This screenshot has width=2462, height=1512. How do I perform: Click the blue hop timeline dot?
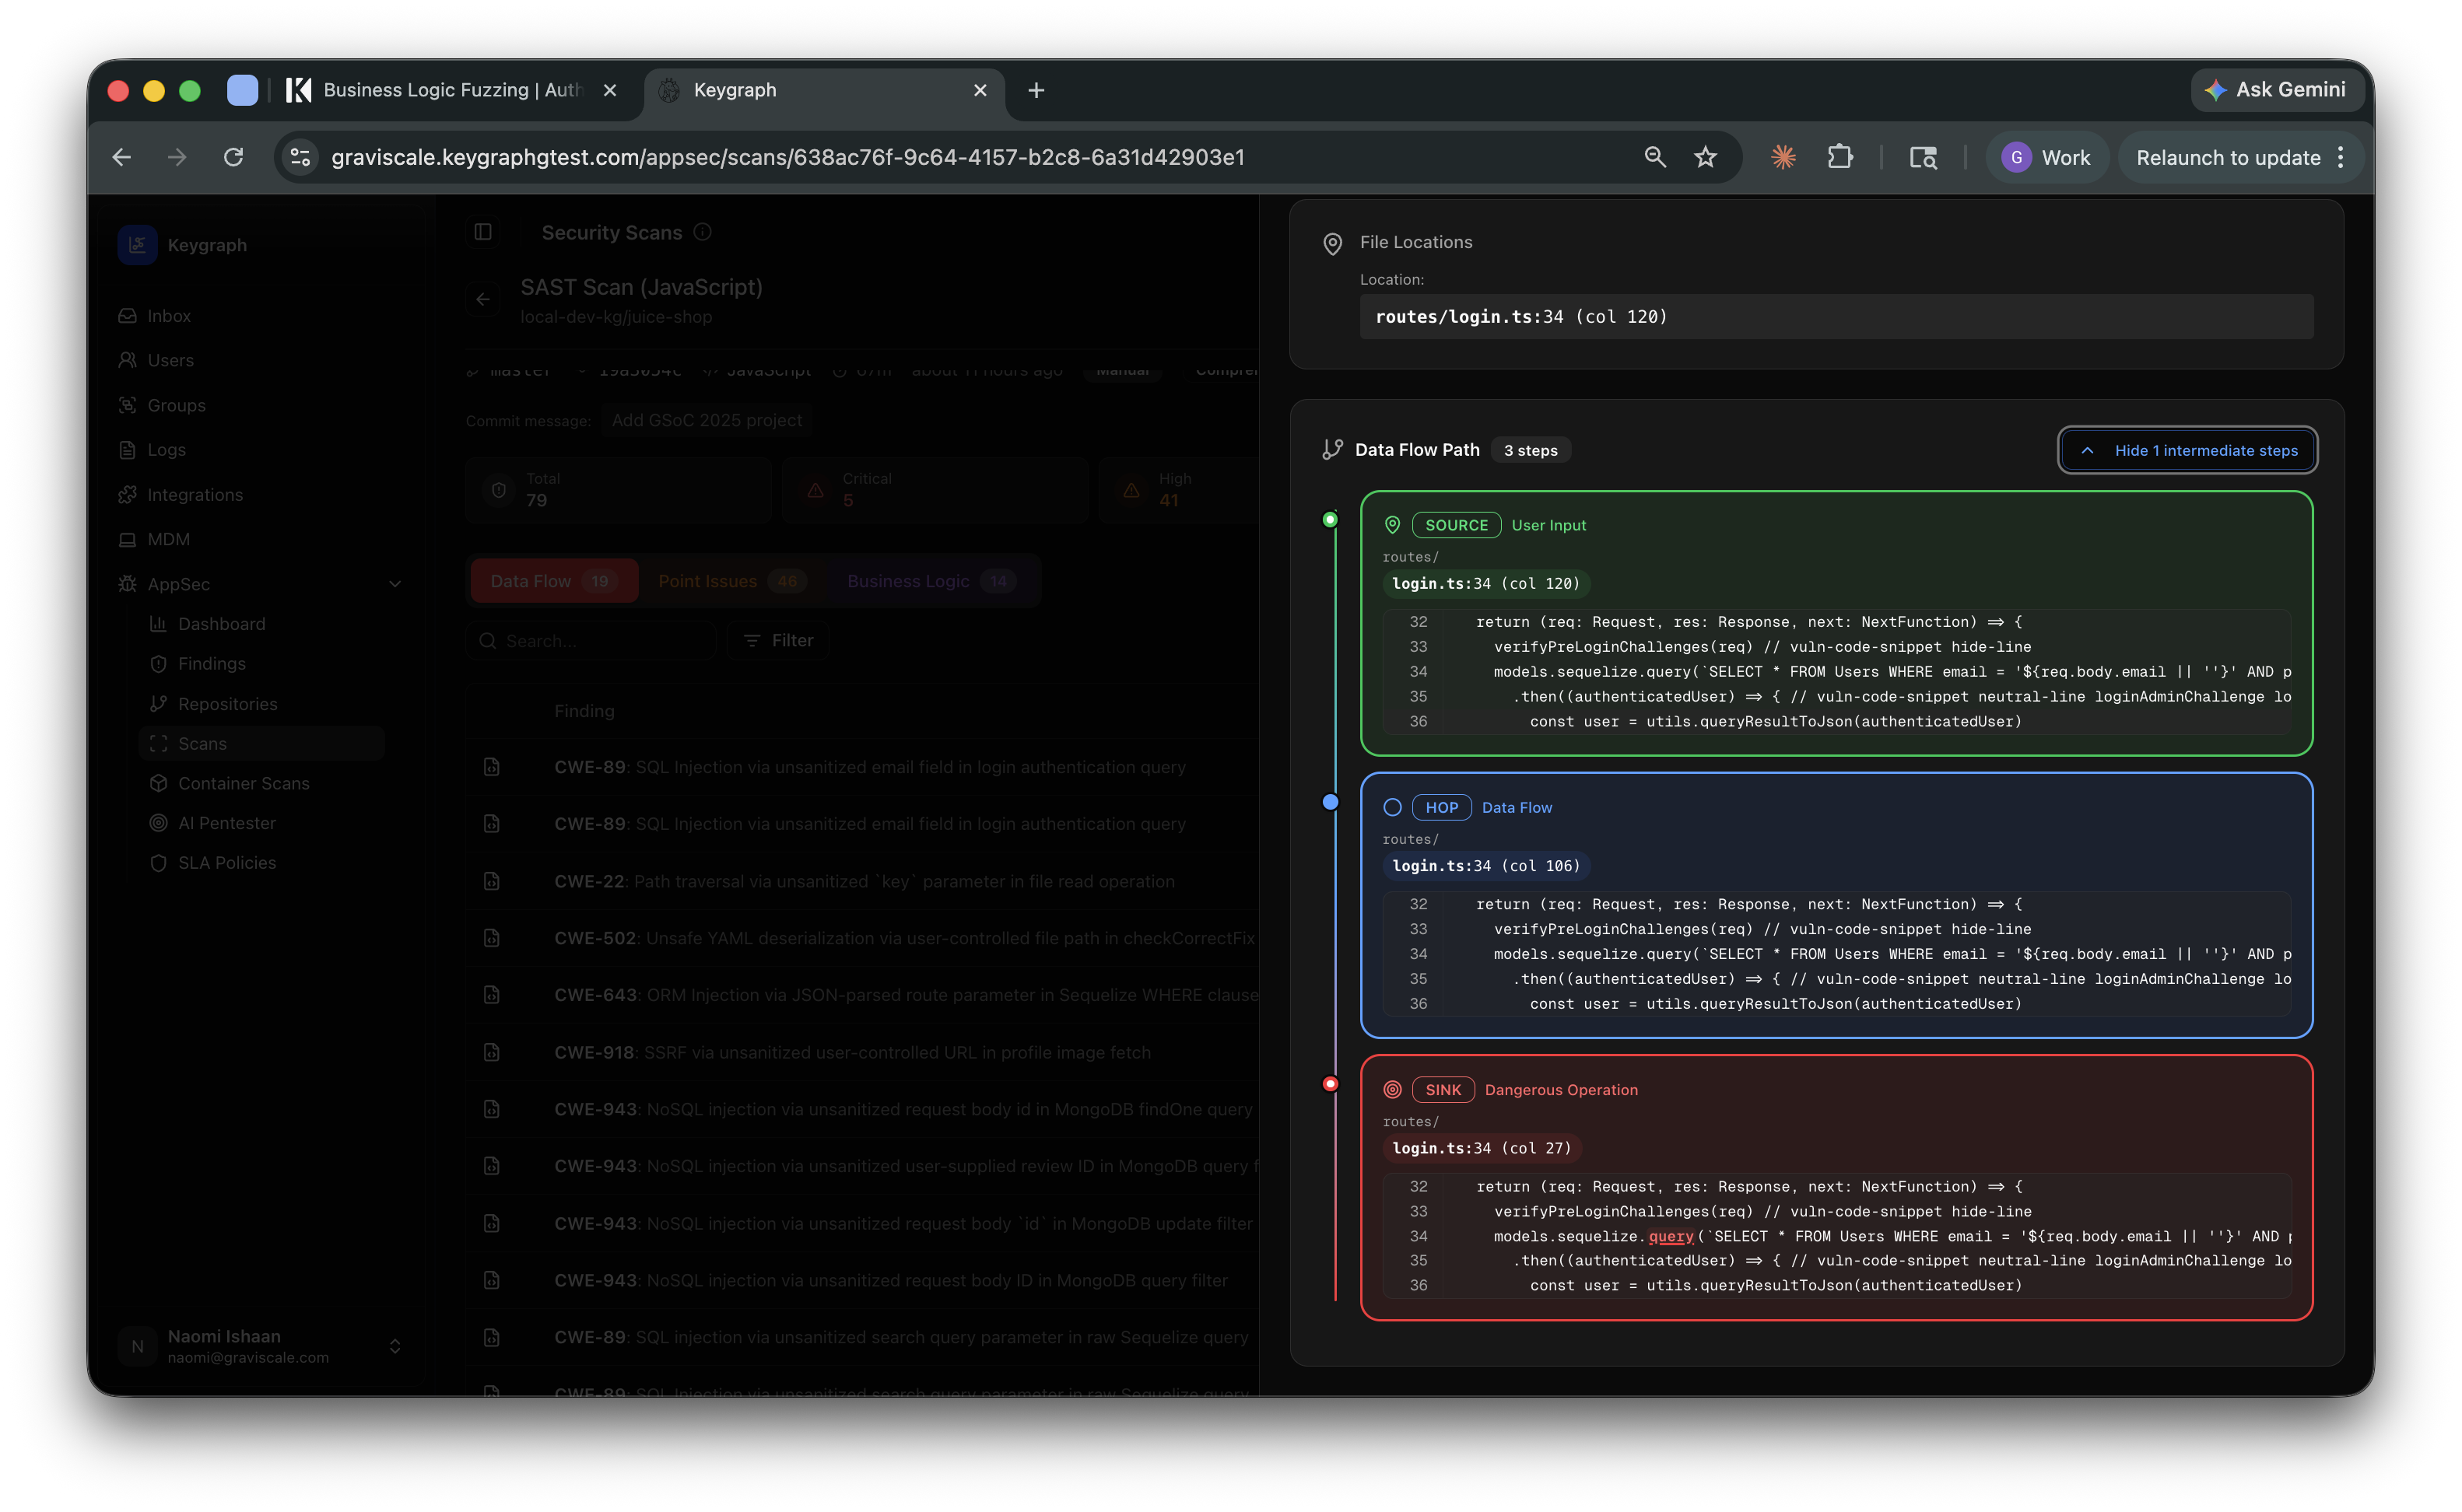coord(1330,801)
